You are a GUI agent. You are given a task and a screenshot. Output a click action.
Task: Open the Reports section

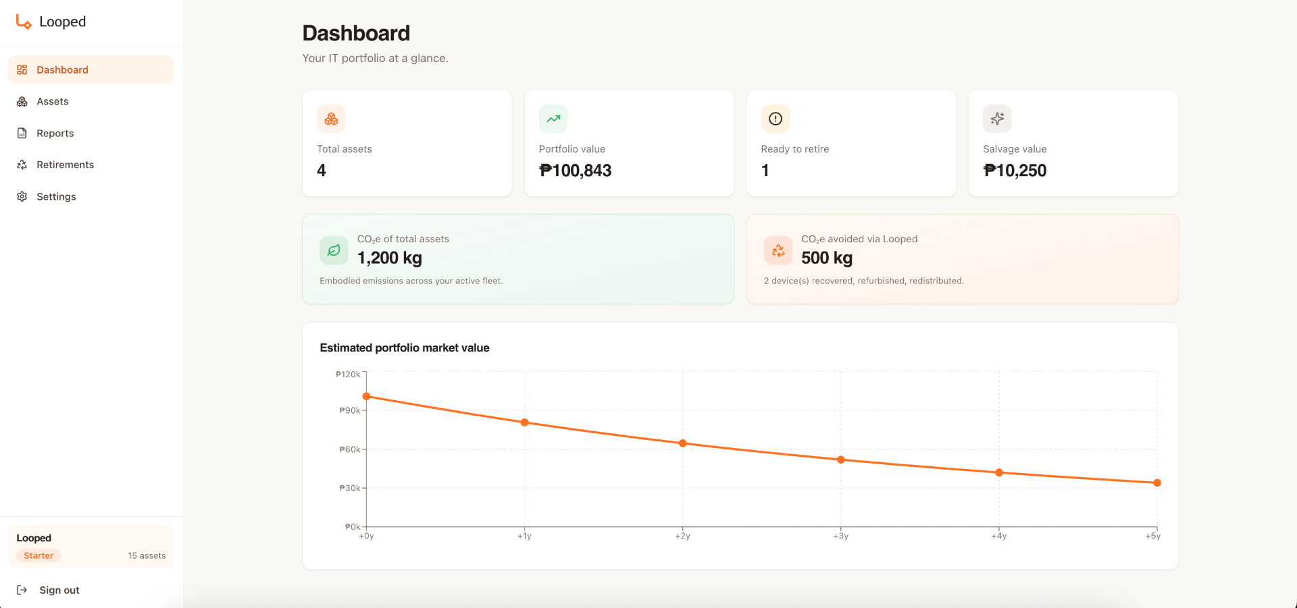pos(91,133)
